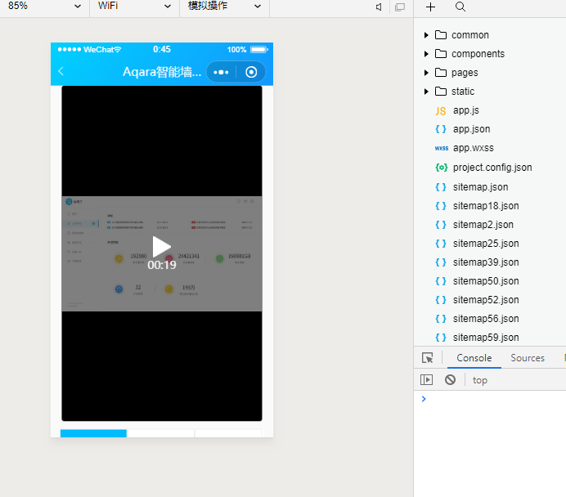Toggle the console sidebar icon
Viewport: 566px width, 497px height.
click(426, 379)
